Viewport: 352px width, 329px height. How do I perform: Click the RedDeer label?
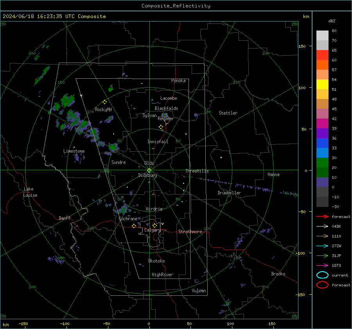point(166,119)
